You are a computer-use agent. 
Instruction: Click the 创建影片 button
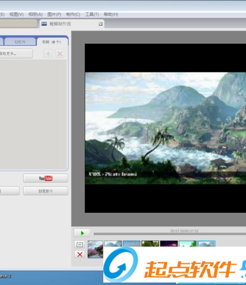[46, 191]
